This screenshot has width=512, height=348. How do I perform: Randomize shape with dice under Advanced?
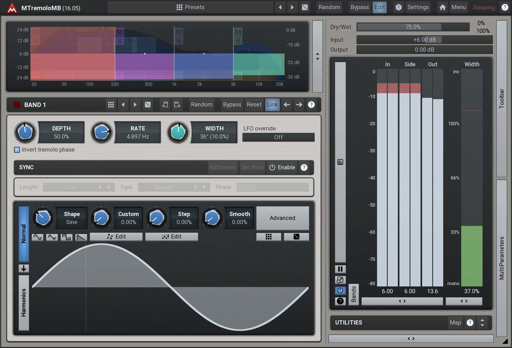click(297, 237)
